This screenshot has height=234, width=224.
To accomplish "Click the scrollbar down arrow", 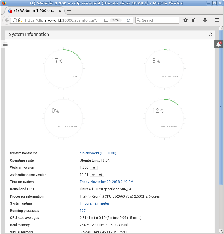I will pyautogui.click(x=221, y=231).
